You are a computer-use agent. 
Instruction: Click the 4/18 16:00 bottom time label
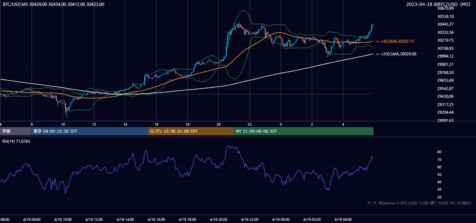[156, 220]
